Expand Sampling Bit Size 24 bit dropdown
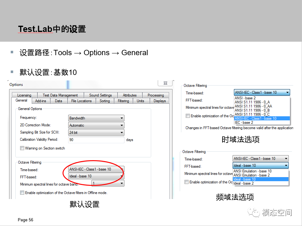 (96, 132)
